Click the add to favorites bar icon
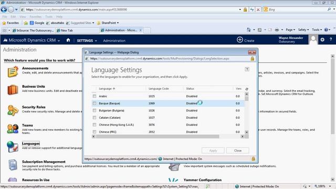This screenshot has width=336, height=189. [x=26, y=23]
